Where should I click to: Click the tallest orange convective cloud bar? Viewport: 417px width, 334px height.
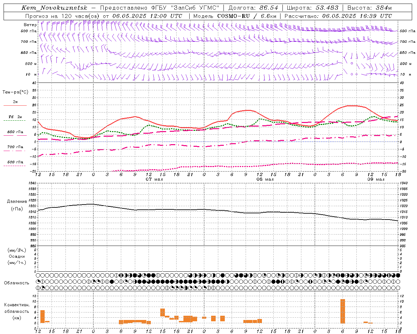click(342, 311)
